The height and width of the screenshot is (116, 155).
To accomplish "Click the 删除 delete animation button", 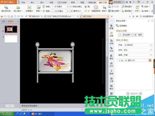I will [138, 35].
